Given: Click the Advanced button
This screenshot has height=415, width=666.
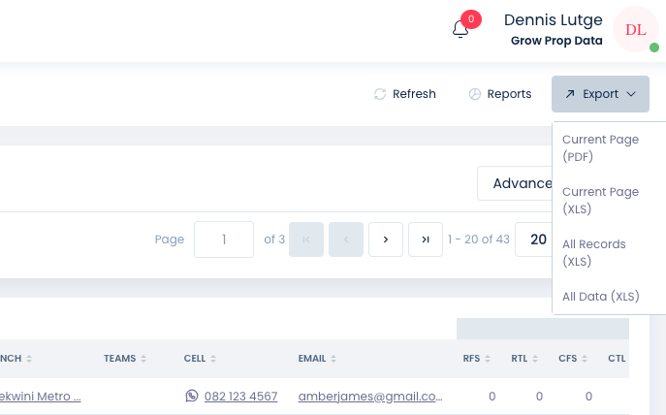Looking at the screenshot, I should tap(515, 183).
